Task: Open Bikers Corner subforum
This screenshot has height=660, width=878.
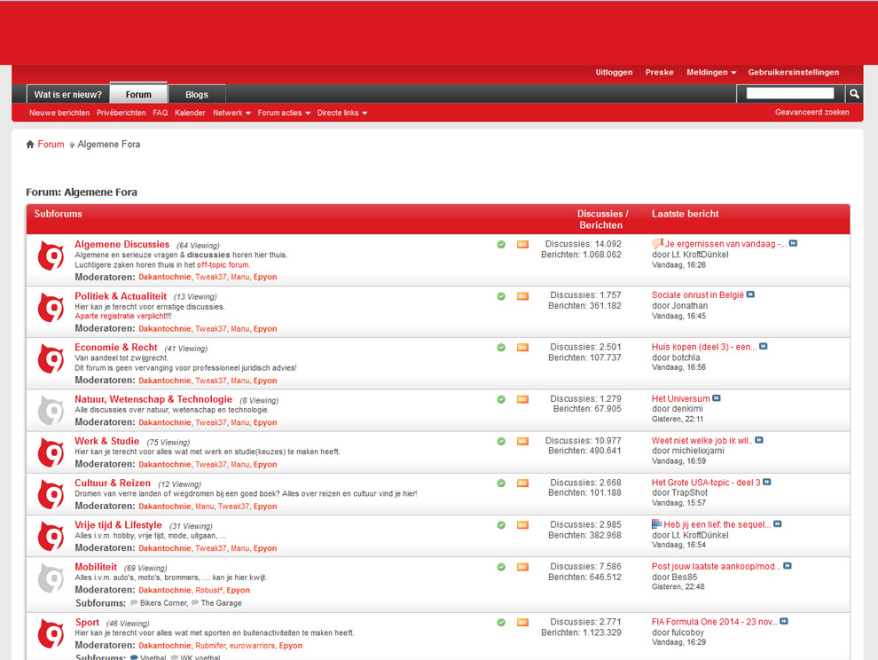Action: [163, 603]
